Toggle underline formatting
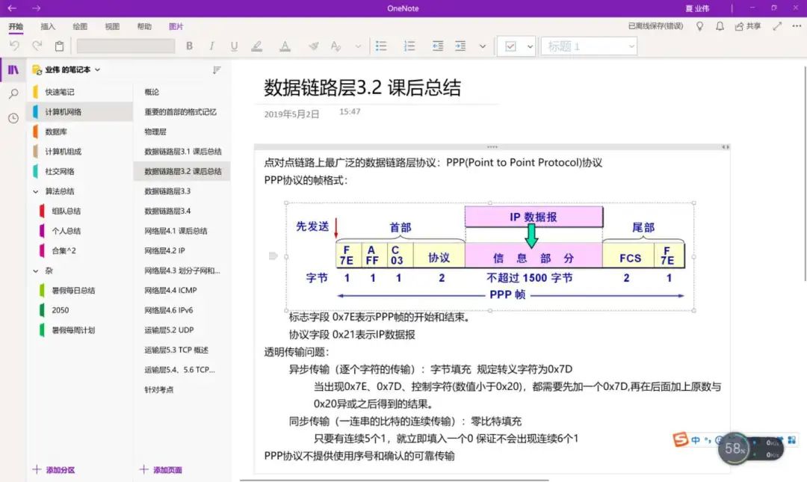 [234, 46]
